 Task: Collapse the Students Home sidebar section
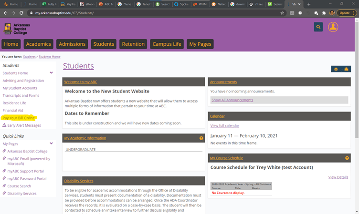[x=51, y=73]
